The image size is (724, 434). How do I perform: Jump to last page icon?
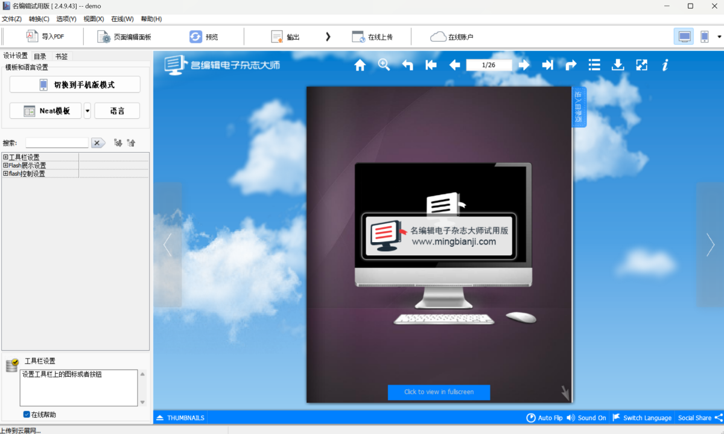point(547,65)
